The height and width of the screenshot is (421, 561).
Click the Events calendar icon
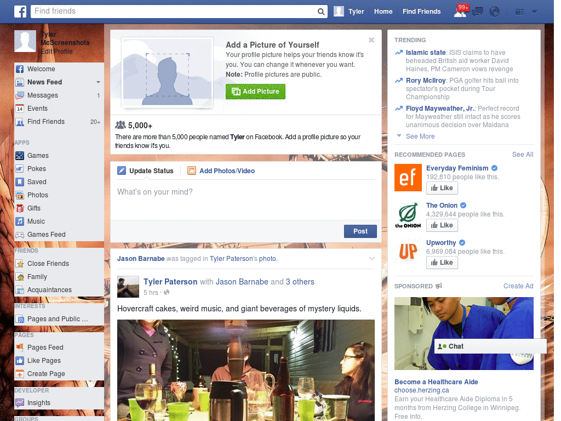pos(20,109)
